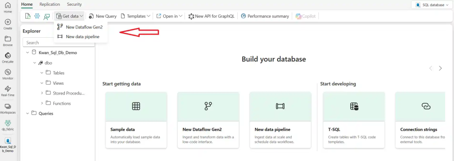Click the Connection strings link icon

[426, 106]
